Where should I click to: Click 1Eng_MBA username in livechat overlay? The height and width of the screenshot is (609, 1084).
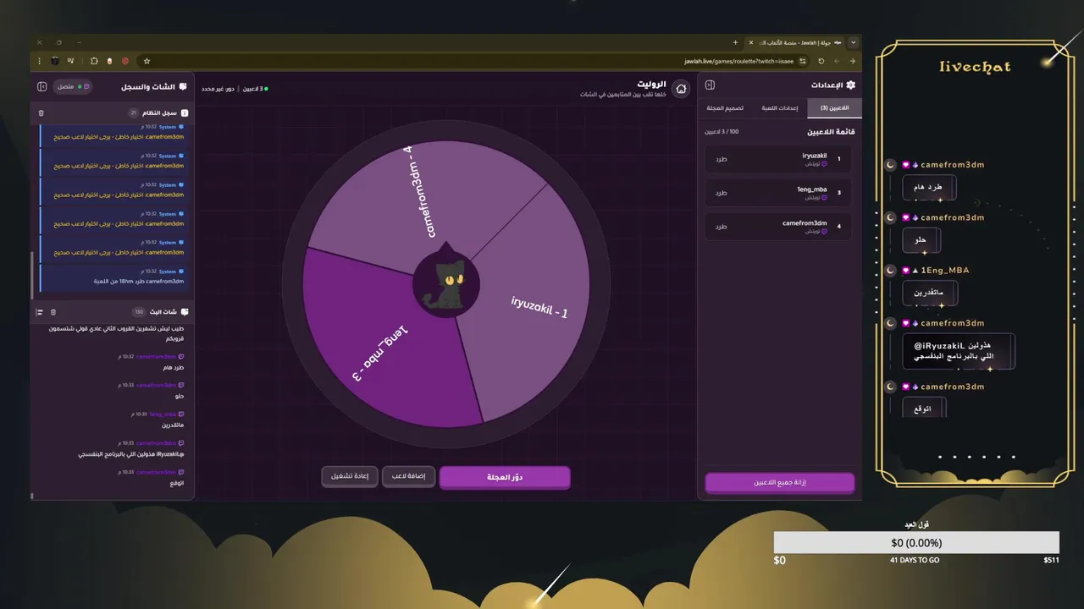945,271
